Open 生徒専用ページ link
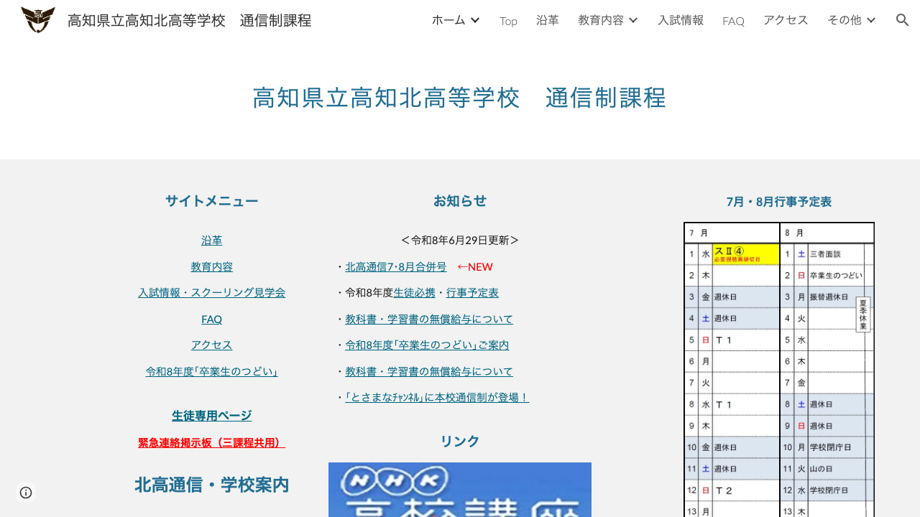 pos(212,416)
